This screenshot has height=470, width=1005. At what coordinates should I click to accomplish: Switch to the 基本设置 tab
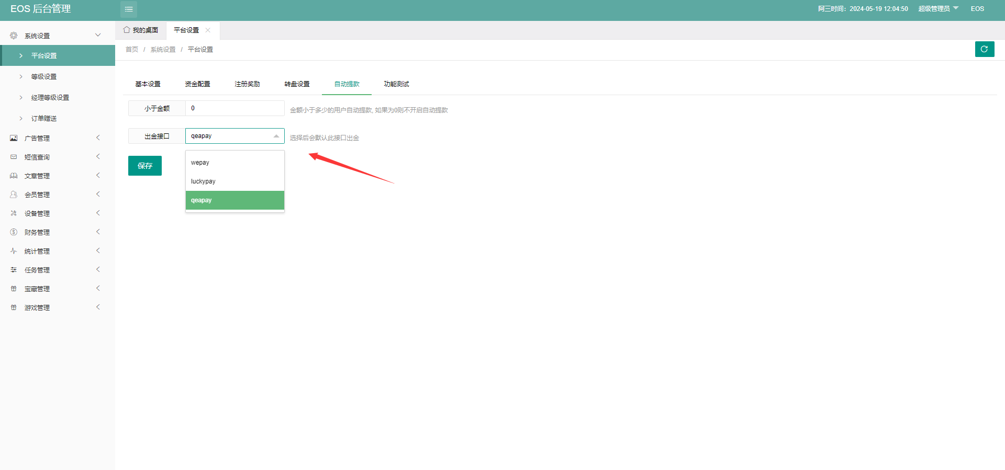[x=148, y=84]
